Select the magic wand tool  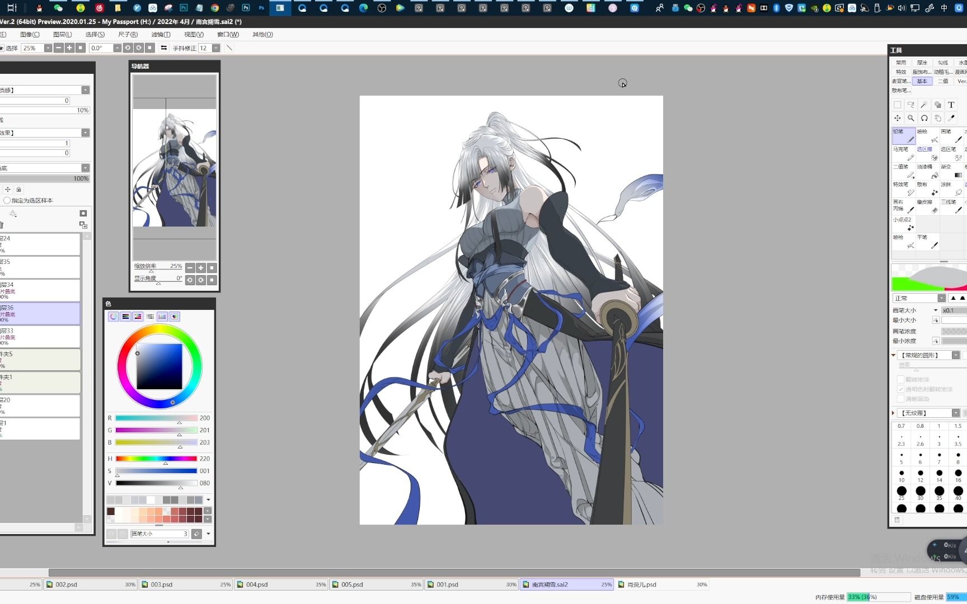coord(924,105)
